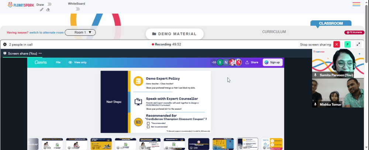The width and height of the screenshot is (369, 150).
Task: Toggle the WhiteBoard switch
Action: coord(76,9)
